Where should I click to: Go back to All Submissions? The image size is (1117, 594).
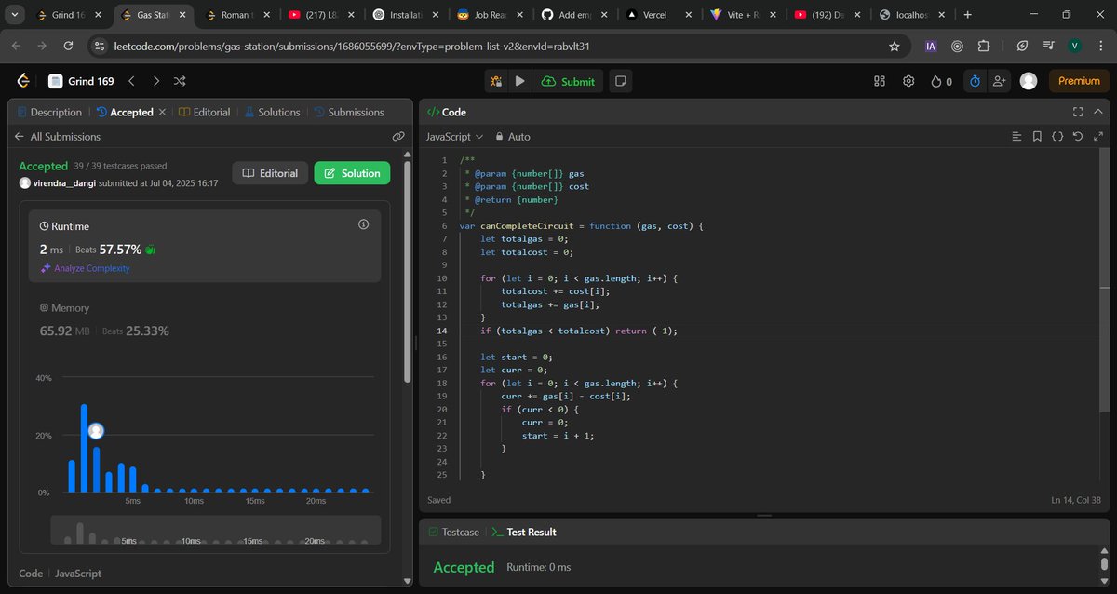pos(57,136)
